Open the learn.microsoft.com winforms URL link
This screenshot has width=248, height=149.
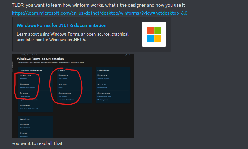pyautogui.click(x=100, y=13)
